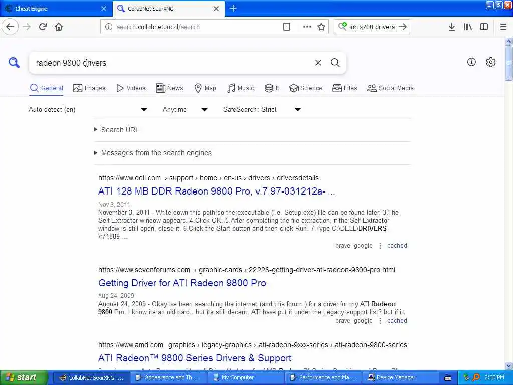The image size is (513, 385).
Task: Click the system tray clock
Action: click(494, 377)
